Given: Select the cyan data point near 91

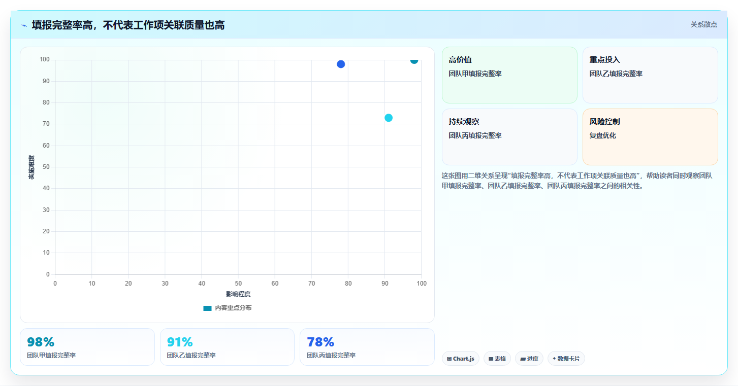Looking at the screenshot, I should coord(389,118).
